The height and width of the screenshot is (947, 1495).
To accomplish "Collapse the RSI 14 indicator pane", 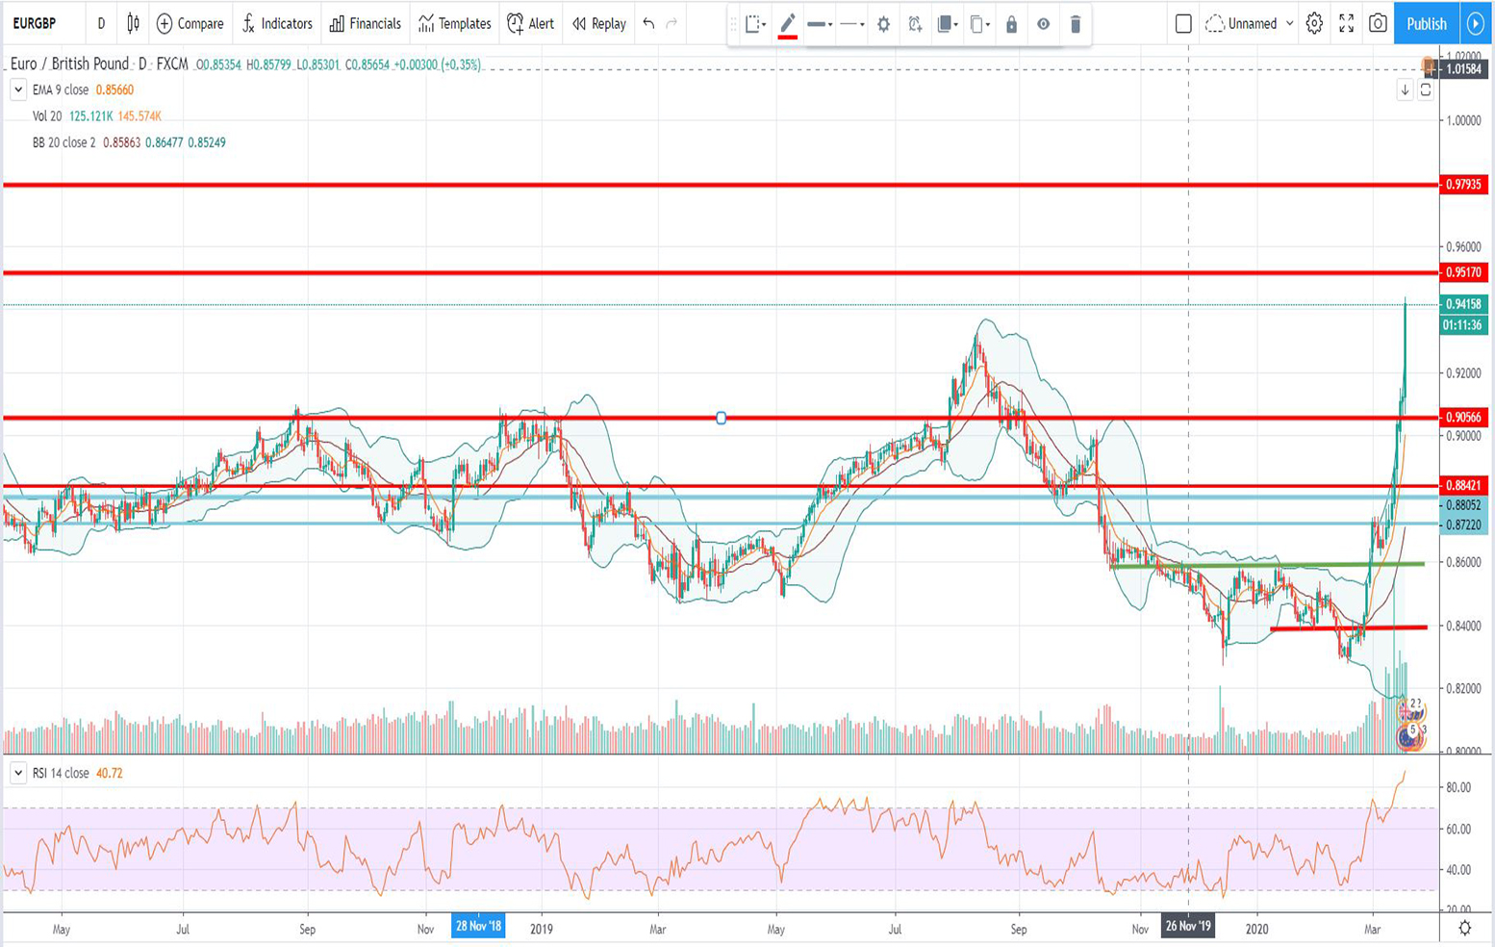I will (16, 773).
